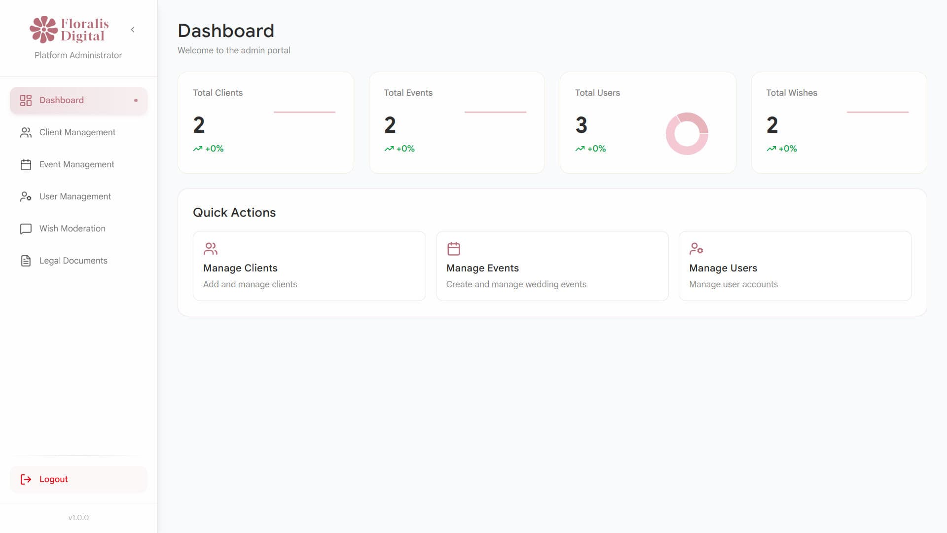Open Dashboard in the sidebar
The image size is (947, 533).
click(x=78, y=100)
